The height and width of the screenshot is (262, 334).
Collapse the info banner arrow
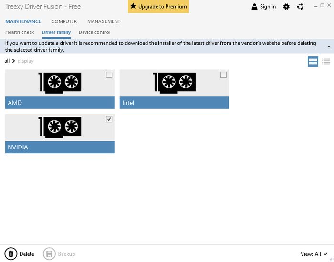pos(329,46)
